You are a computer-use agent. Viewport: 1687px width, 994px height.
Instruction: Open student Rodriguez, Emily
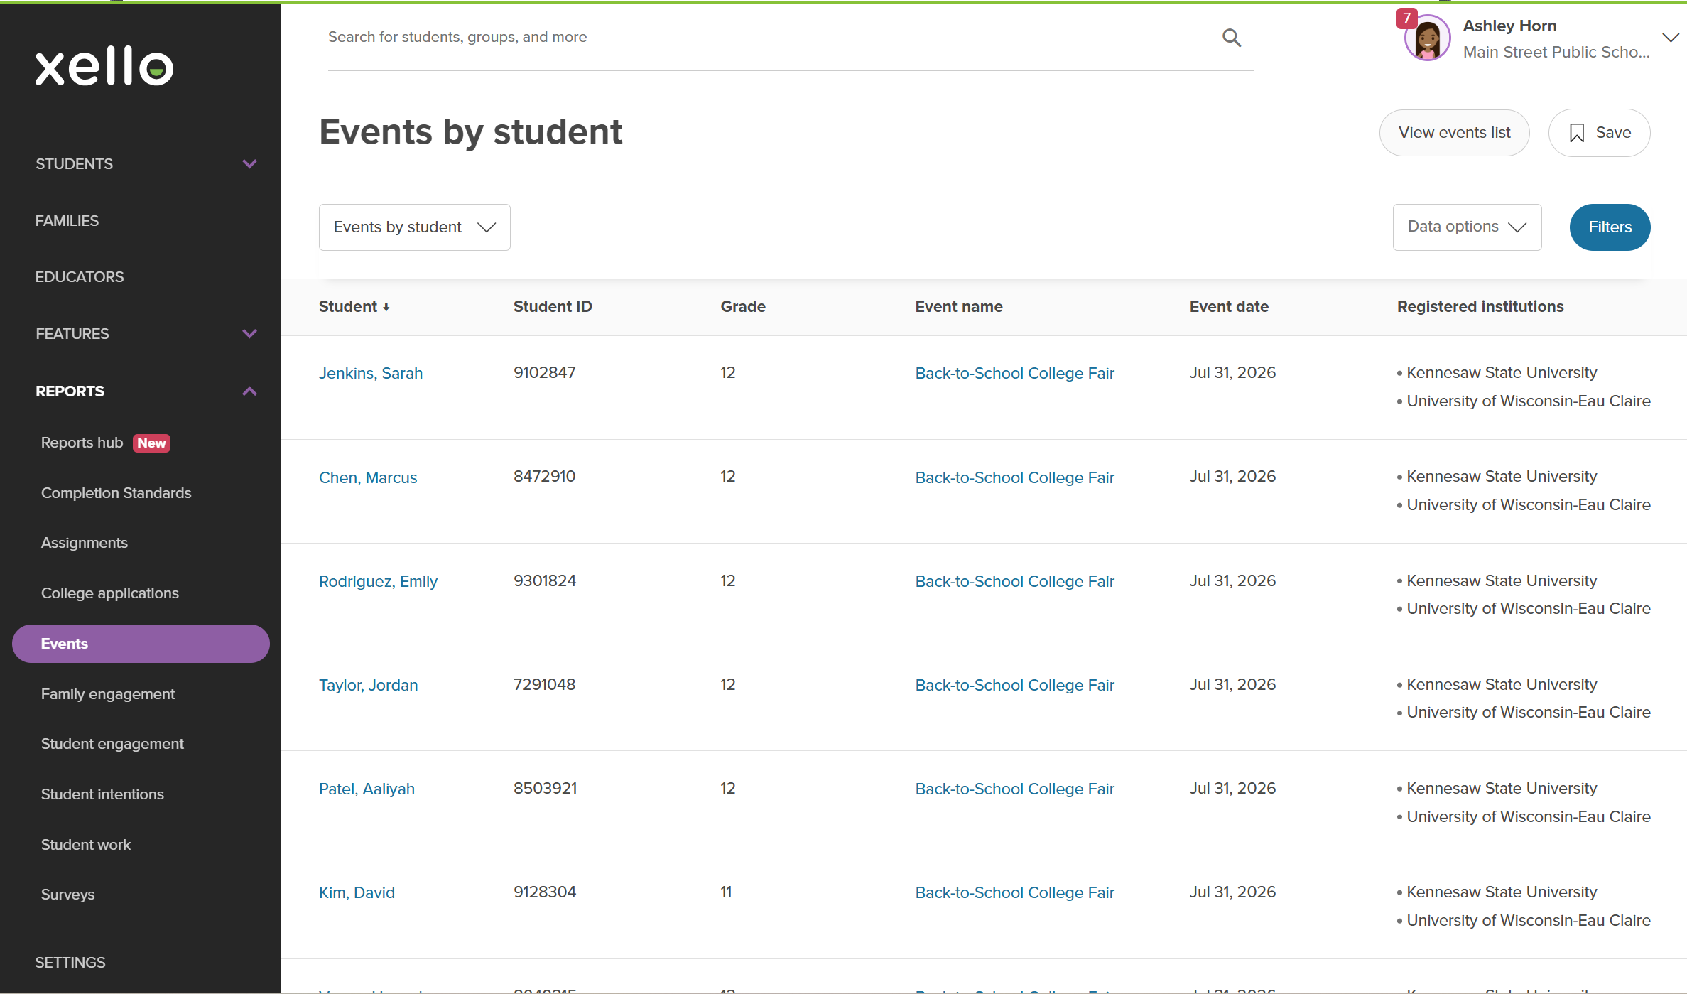point(378,582)
